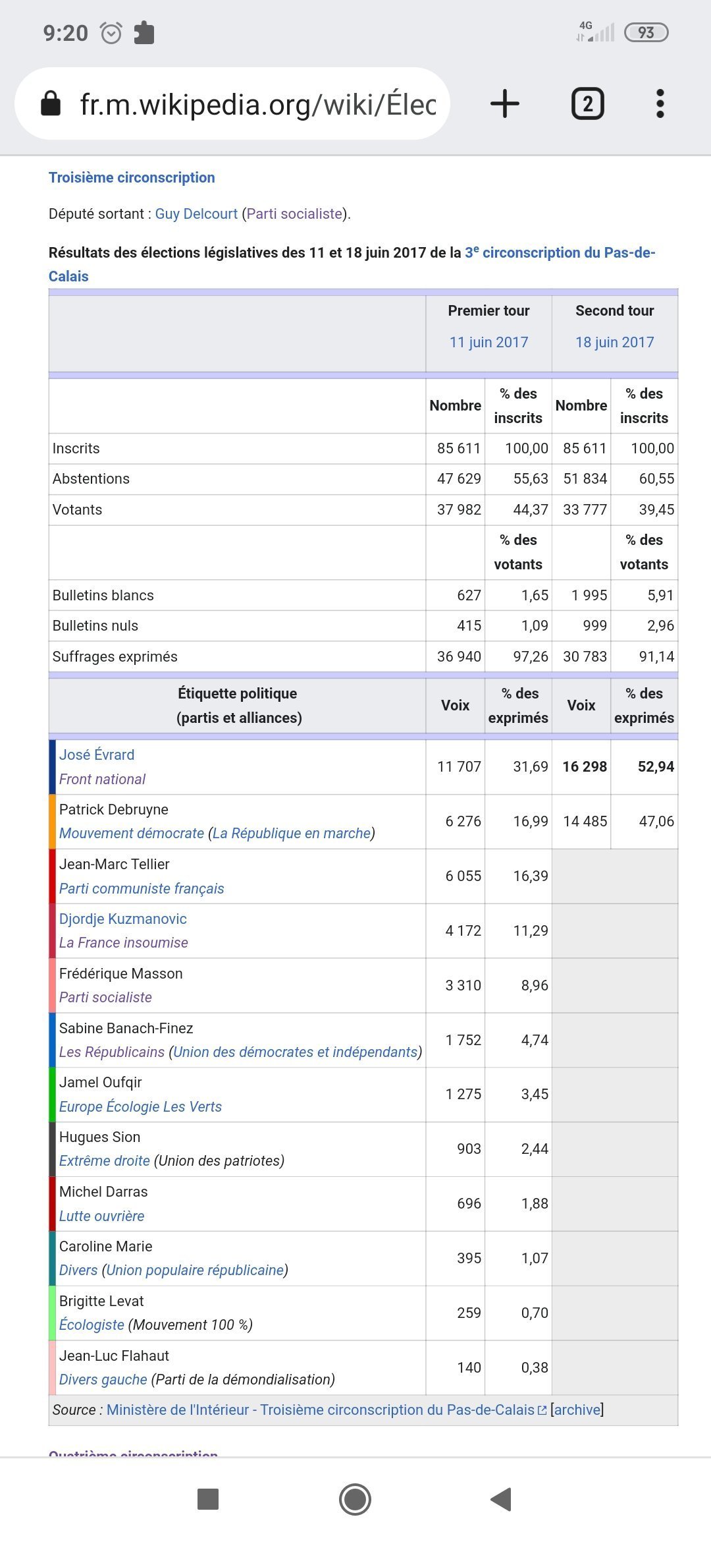Open the 18 juin 2017 date link

[x=614, y=343]
